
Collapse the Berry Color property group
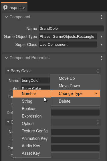8,71
